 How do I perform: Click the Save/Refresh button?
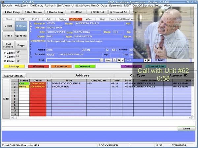(x=14, y=76)
